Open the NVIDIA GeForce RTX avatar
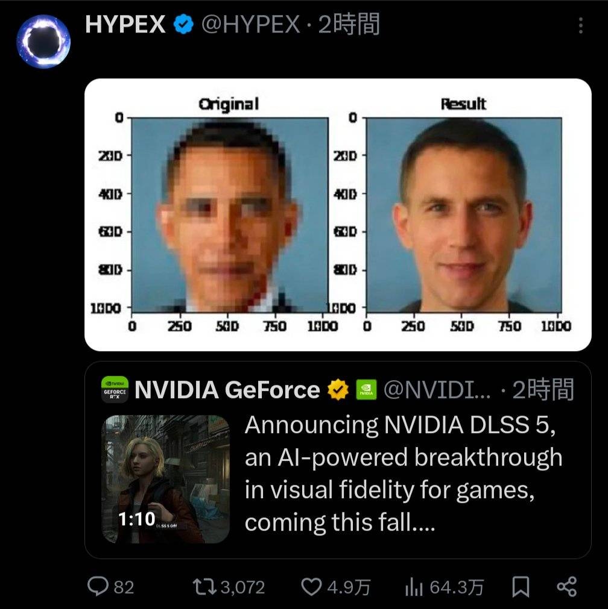Image resolution: width=608 pixels, height=609 pixels. [115, 390]
